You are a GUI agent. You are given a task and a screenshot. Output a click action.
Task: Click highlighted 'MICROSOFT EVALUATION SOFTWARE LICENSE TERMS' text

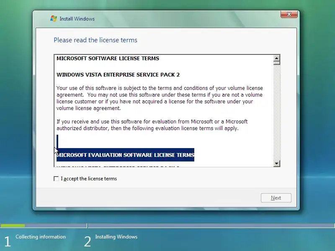coord(125,155)
